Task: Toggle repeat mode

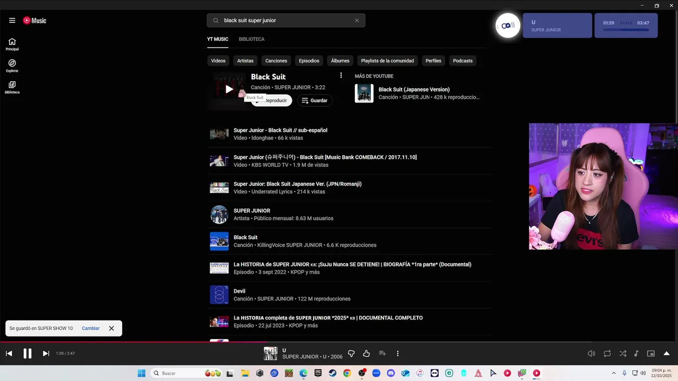Action: coord(607,353)
